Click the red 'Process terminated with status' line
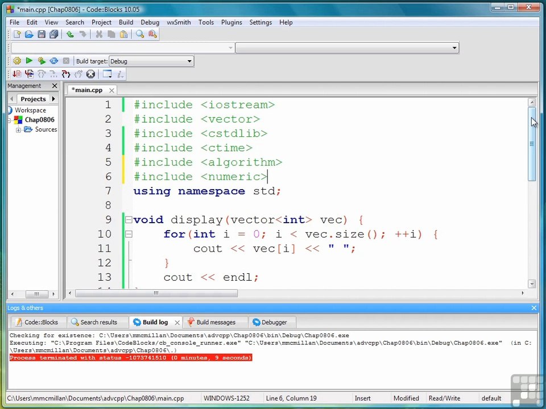The image size is (546, 409). pos(131,358)
